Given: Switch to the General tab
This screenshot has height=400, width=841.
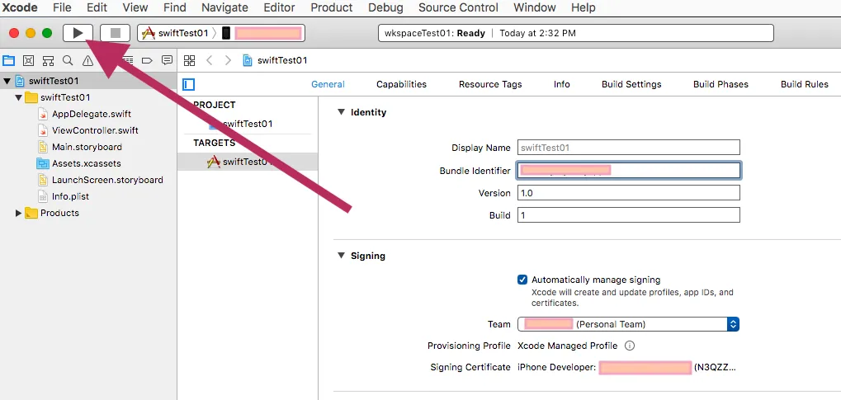Looking at the screenshot, I should 328,84.
